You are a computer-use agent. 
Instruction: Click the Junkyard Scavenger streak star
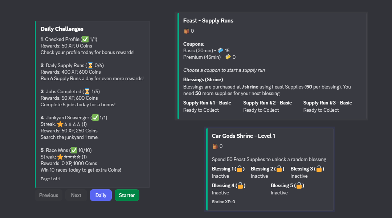[x=60, y=124]
